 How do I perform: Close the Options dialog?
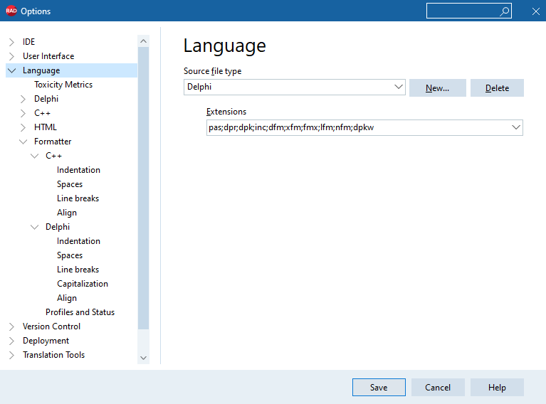pyautogui.click(x=535, y=11)
